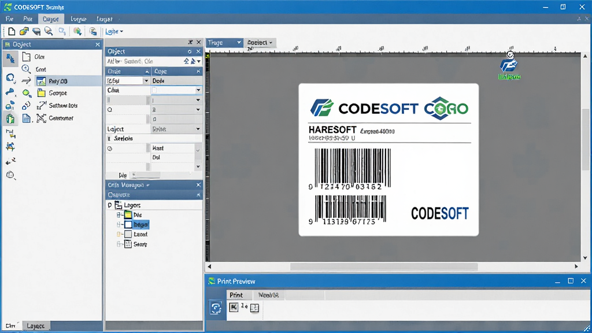The height and width of the screenshot is (333, 592).
Task: Open the Q row value dropdown
Action: [x=198, y=109]
